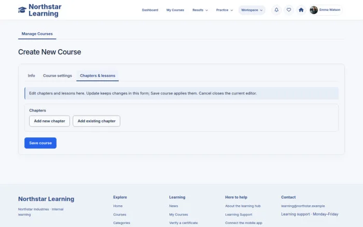Image resolution: width=363 pixels, height=227 pixels.
Task: Expand the Workspace dropdown menu
Action: click(252, 10)
